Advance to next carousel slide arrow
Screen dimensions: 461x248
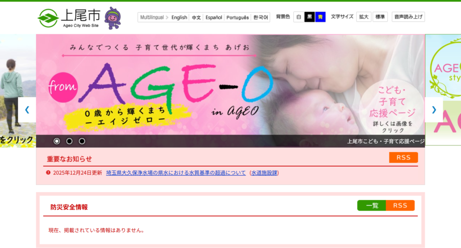[x=434, y=109]
